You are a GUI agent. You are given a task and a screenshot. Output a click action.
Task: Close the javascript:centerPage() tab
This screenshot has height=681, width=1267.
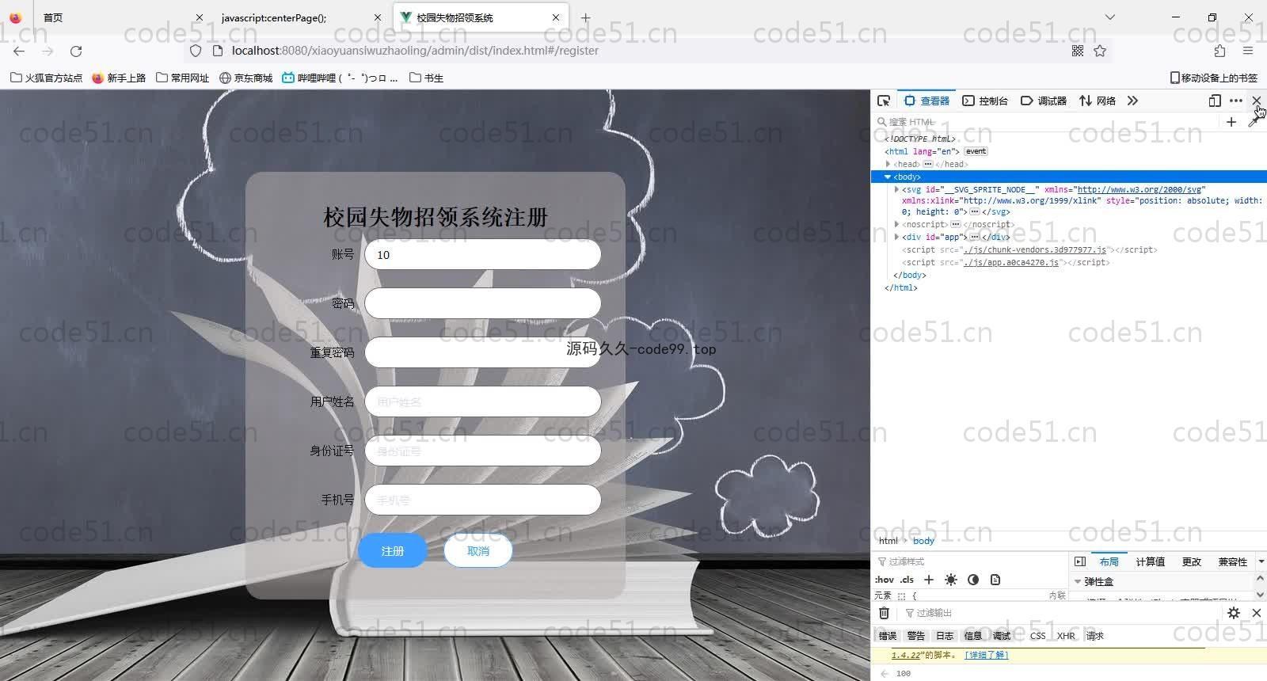378,17
